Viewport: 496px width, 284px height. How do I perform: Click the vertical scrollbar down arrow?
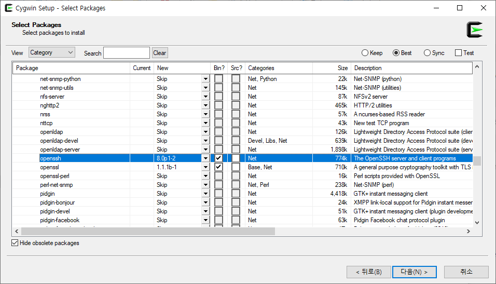click(x=477, y=223)
